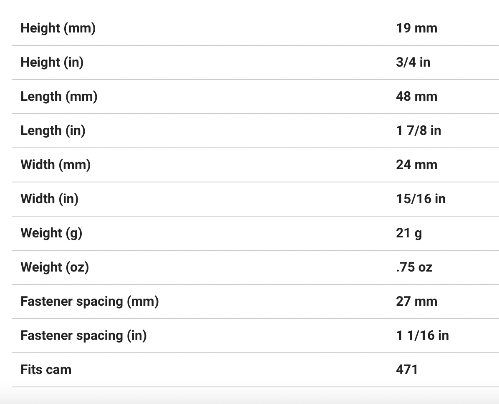Click the Width (mm) label

(x=55, y=165)
